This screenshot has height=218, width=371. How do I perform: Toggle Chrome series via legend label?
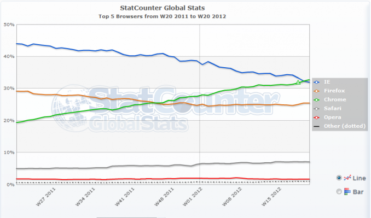[x=335, y=99]
